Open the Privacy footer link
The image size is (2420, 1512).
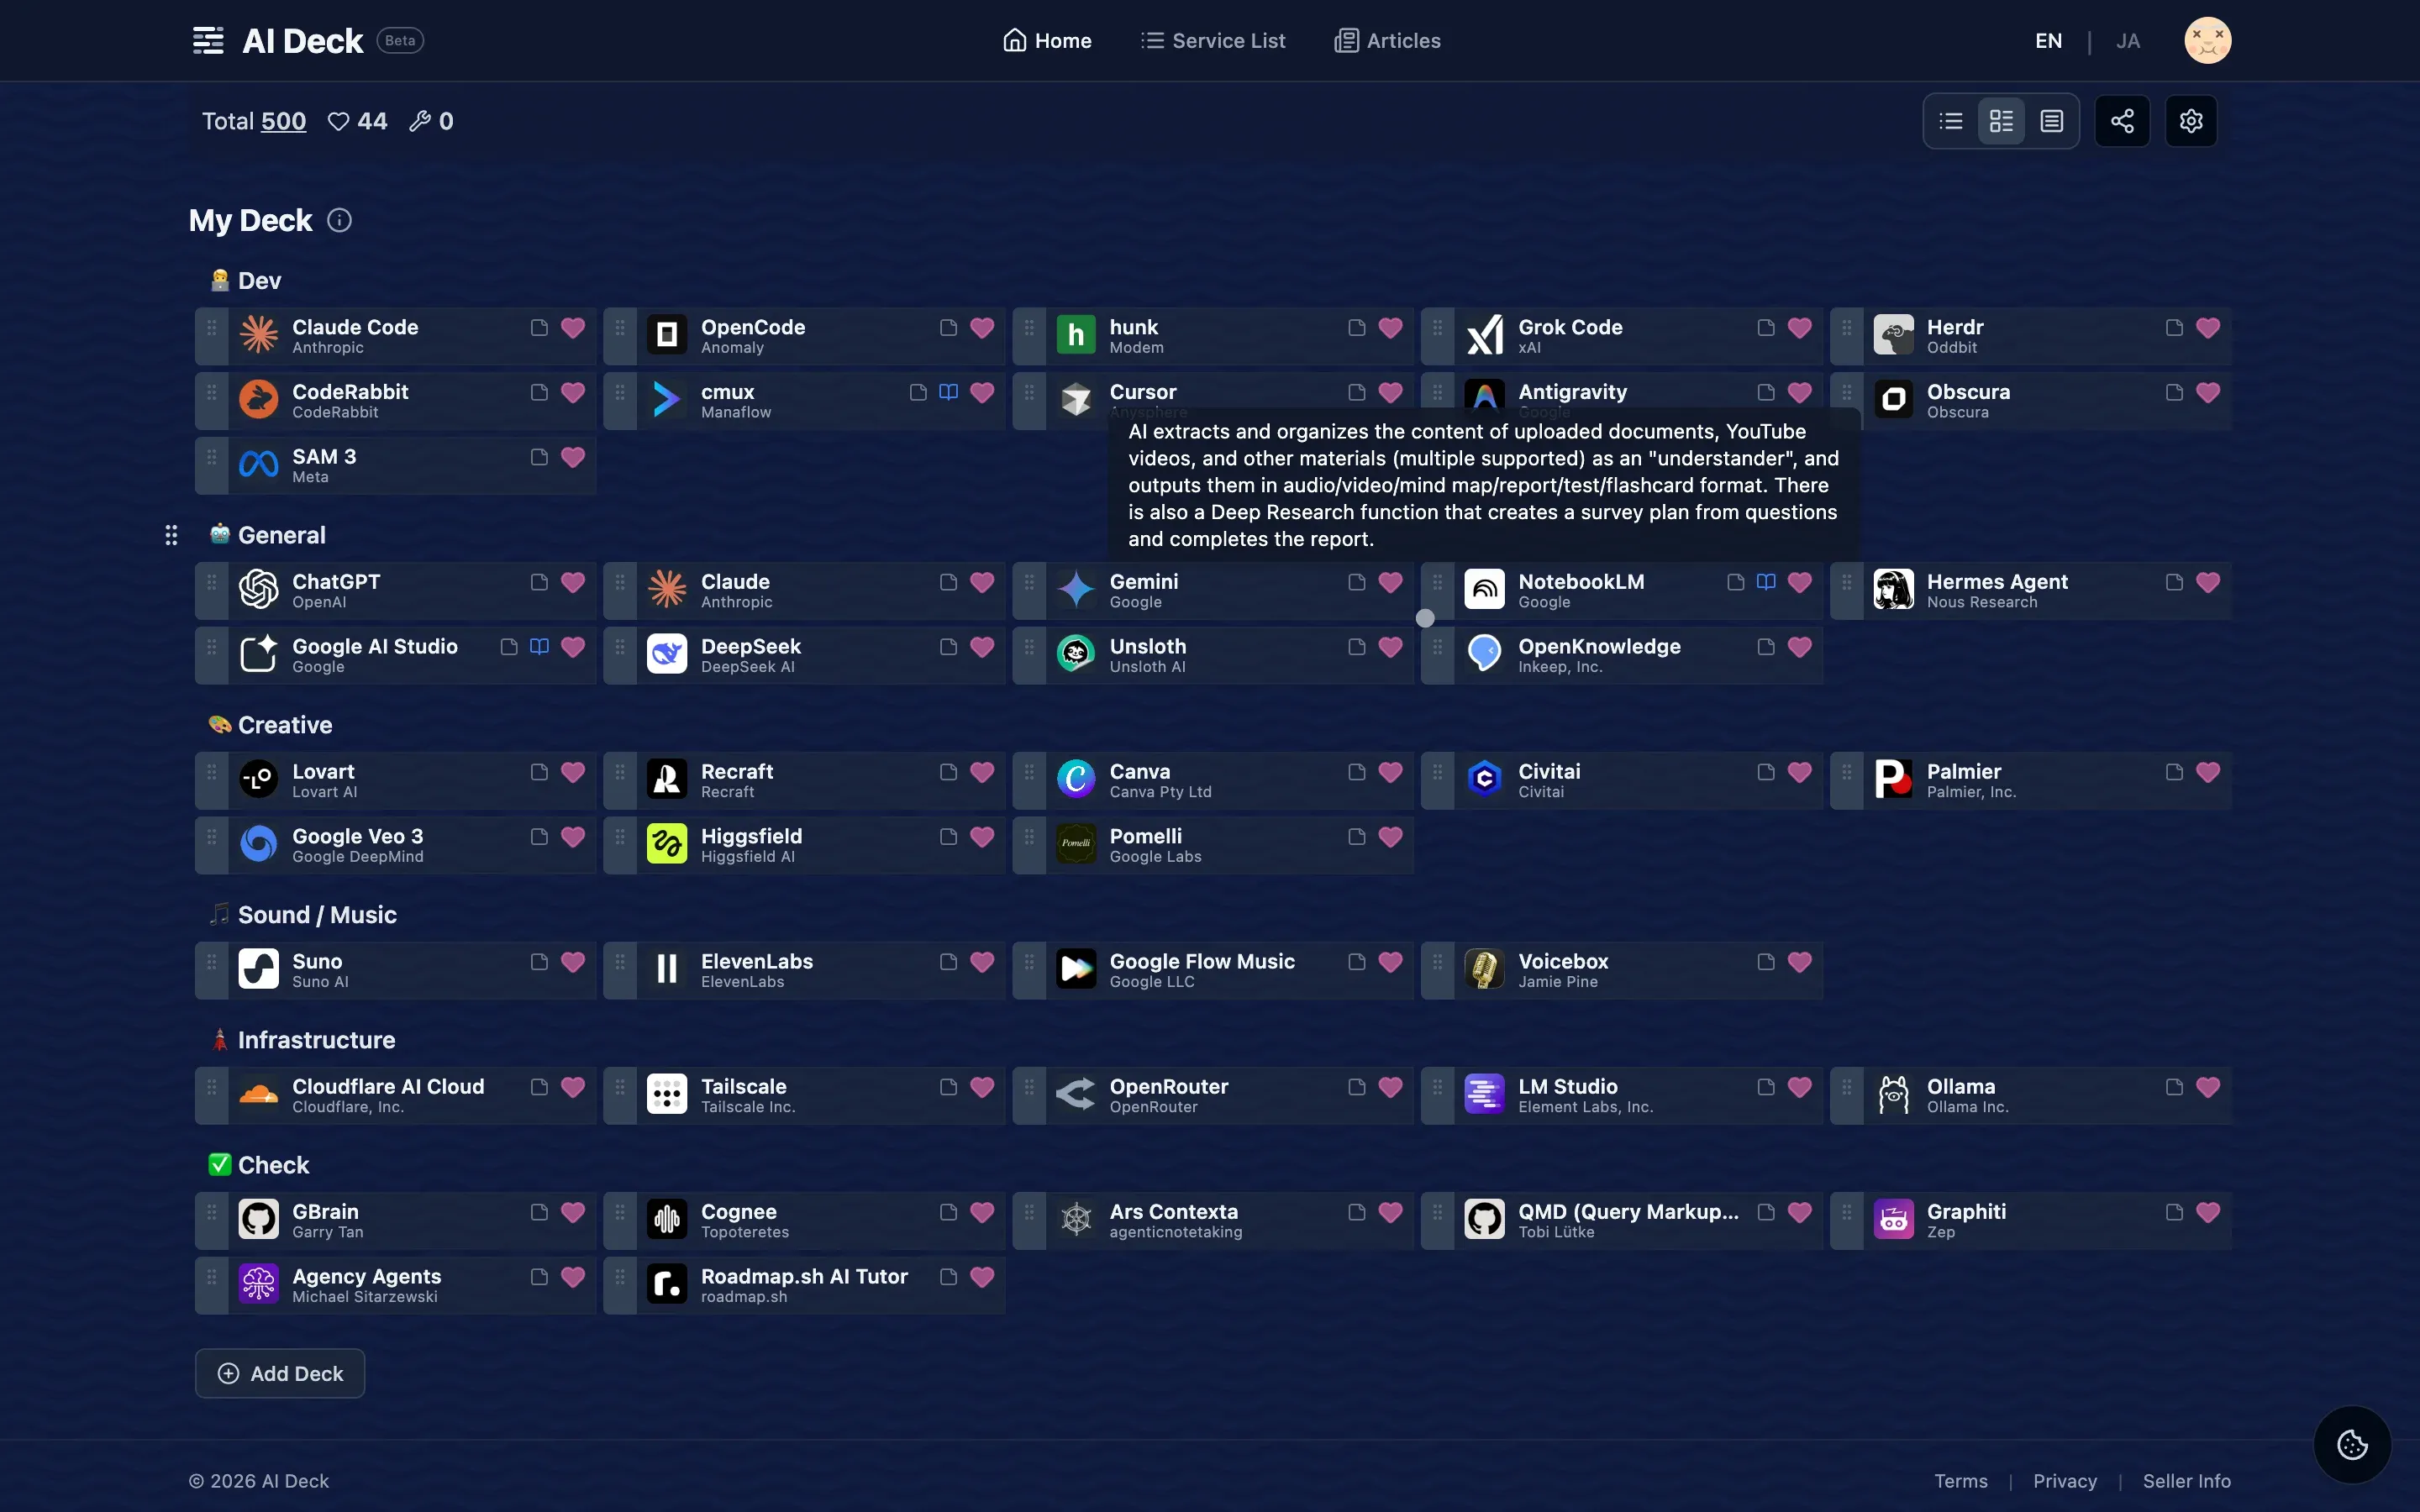pyautogui.click(x=2065, y=1481)
